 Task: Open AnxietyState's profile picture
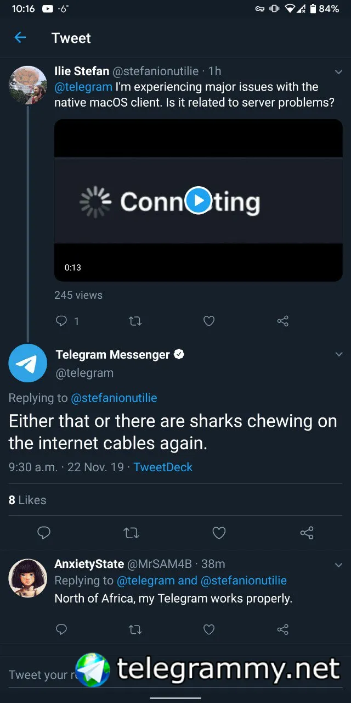pyautogui.click(x=28, y=578)
